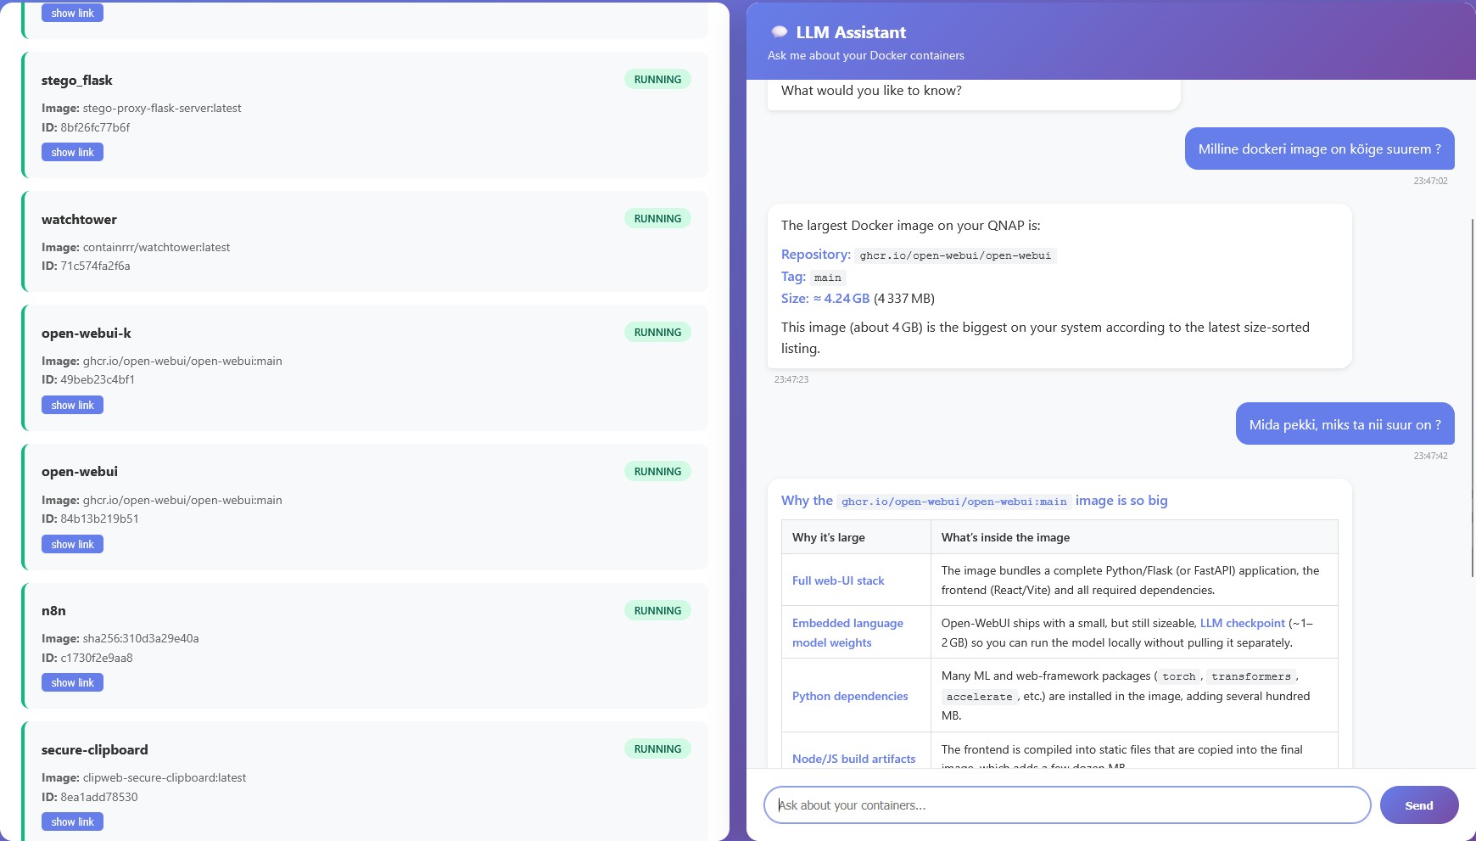Click the Node/JS build artifacts row label
This screenshot has height=841, width=1476.
tap(853, 760)
